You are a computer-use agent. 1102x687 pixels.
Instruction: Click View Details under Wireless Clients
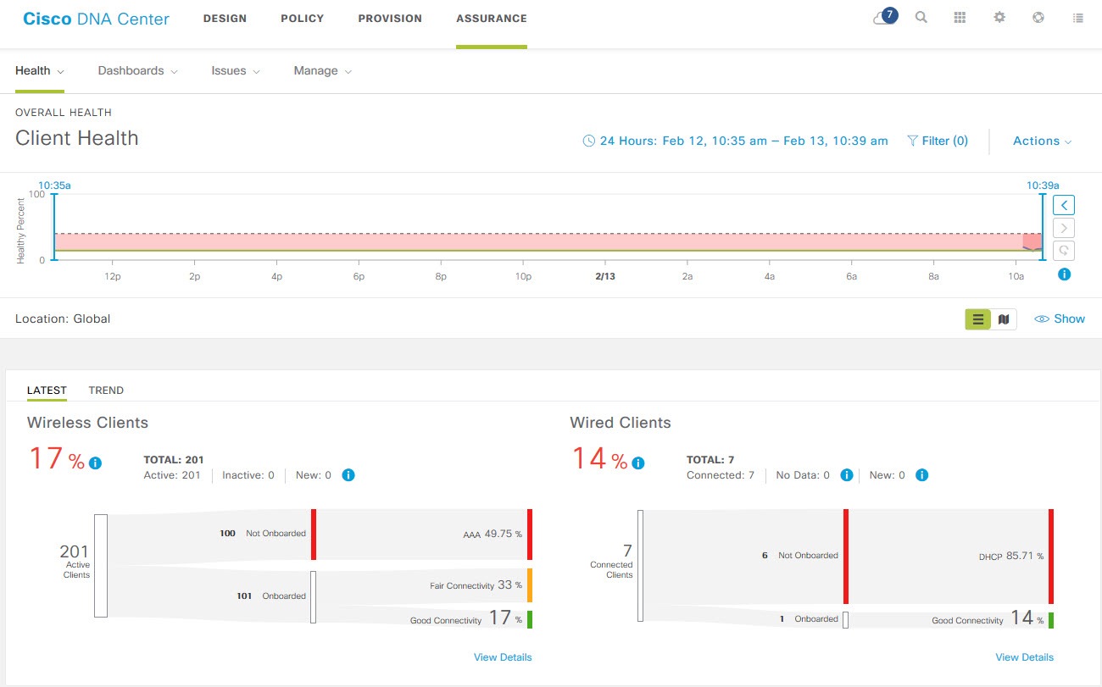pyautogui.click(x=503, y=657)
